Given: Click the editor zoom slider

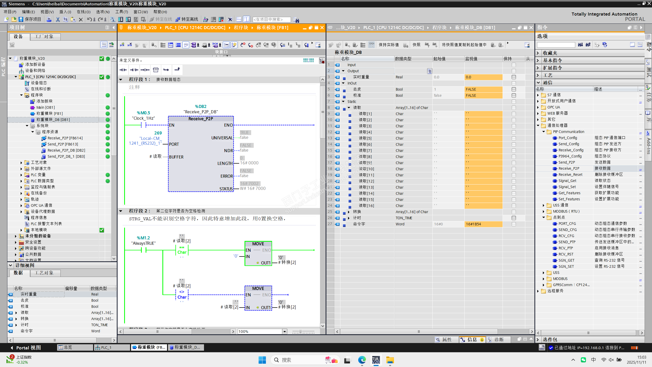Looking at the screenshot, I should (x=301, y=332).
